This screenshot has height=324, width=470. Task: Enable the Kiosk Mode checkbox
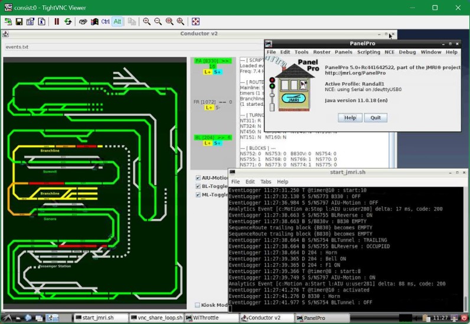(198, 305)
